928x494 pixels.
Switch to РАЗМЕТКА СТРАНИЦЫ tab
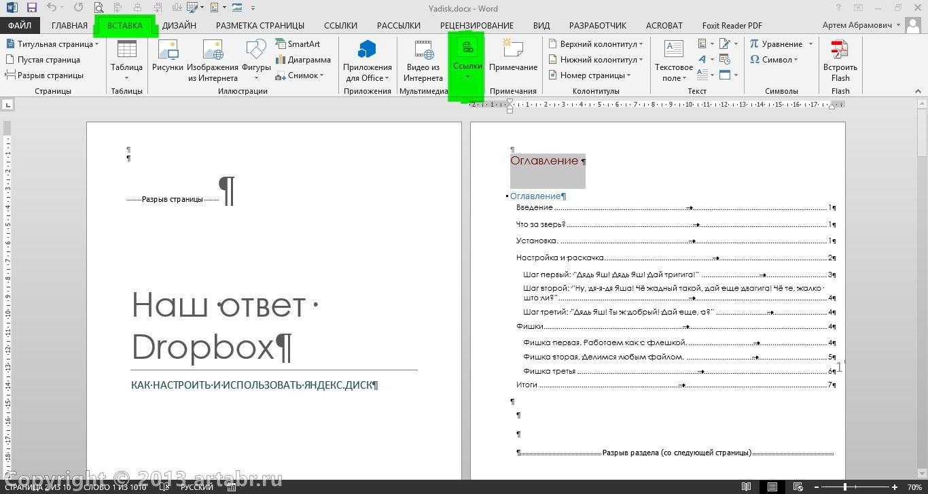tap(260, 25)
